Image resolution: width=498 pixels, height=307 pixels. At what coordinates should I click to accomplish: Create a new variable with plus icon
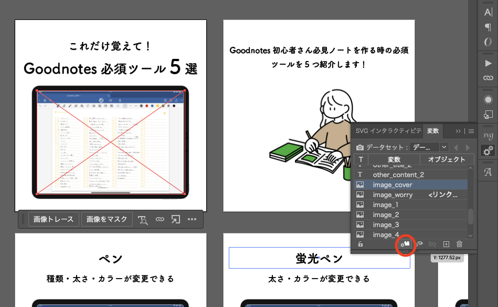tap(446, 244)
